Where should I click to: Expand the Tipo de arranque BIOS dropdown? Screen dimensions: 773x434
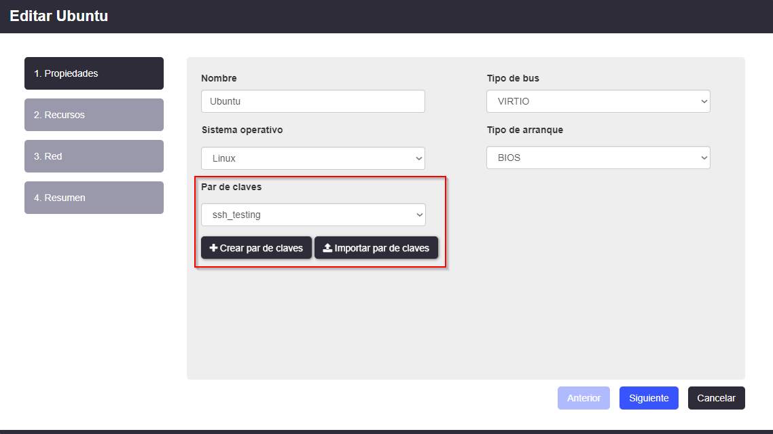tap(598, 158)
